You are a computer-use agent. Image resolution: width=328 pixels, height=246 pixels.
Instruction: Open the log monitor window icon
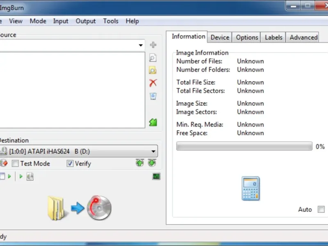click(156, 176)
